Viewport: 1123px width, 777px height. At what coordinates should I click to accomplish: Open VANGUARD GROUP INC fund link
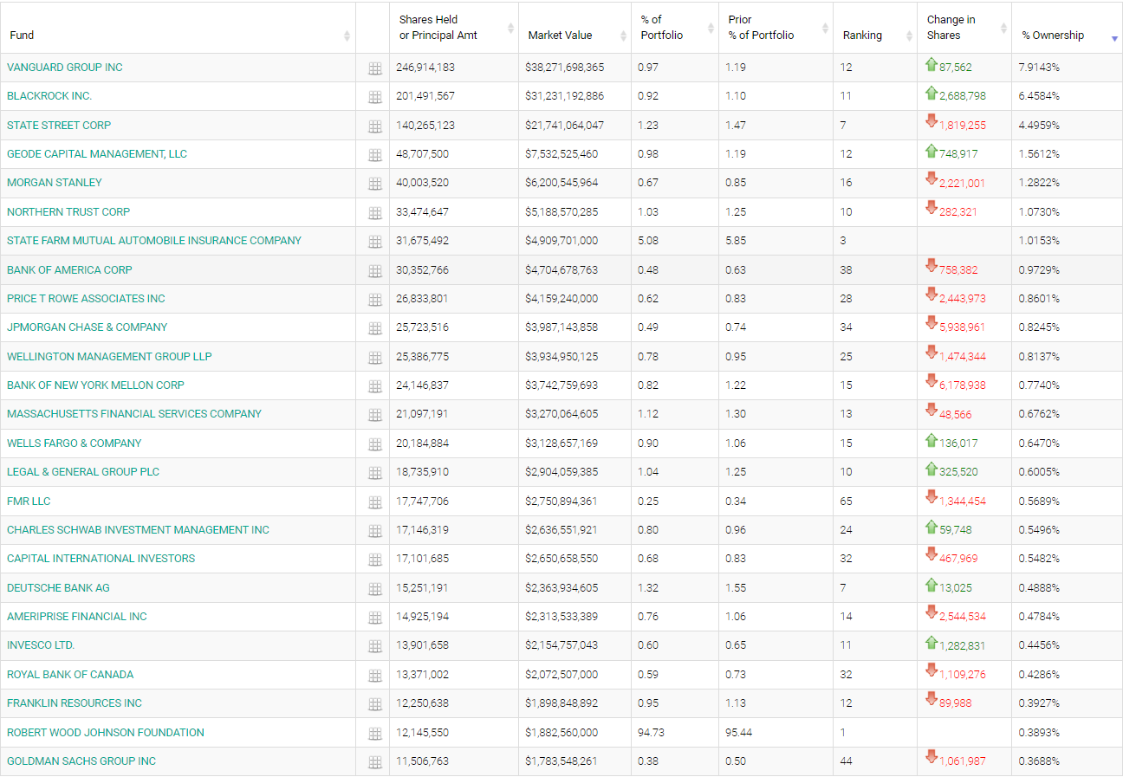pos(65,67)
